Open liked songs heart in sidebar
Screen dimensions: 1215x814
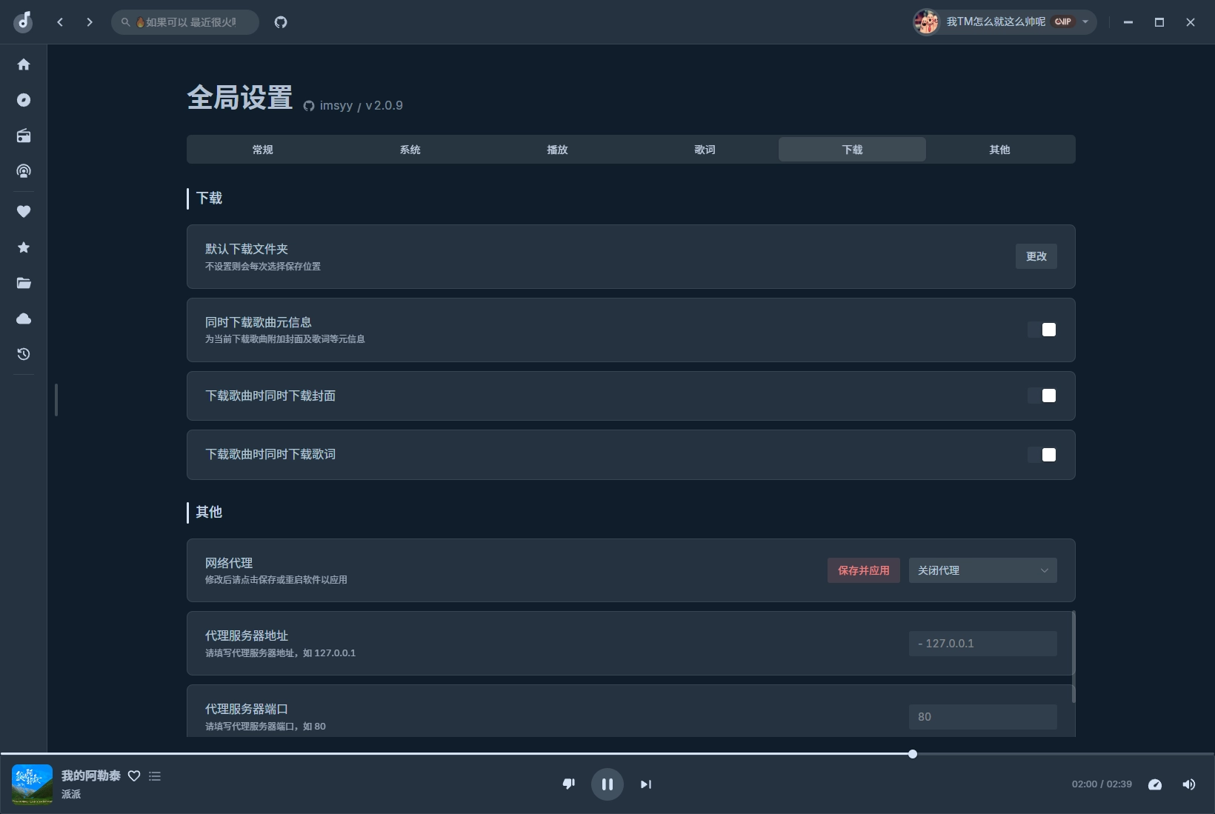coord(24,212)
